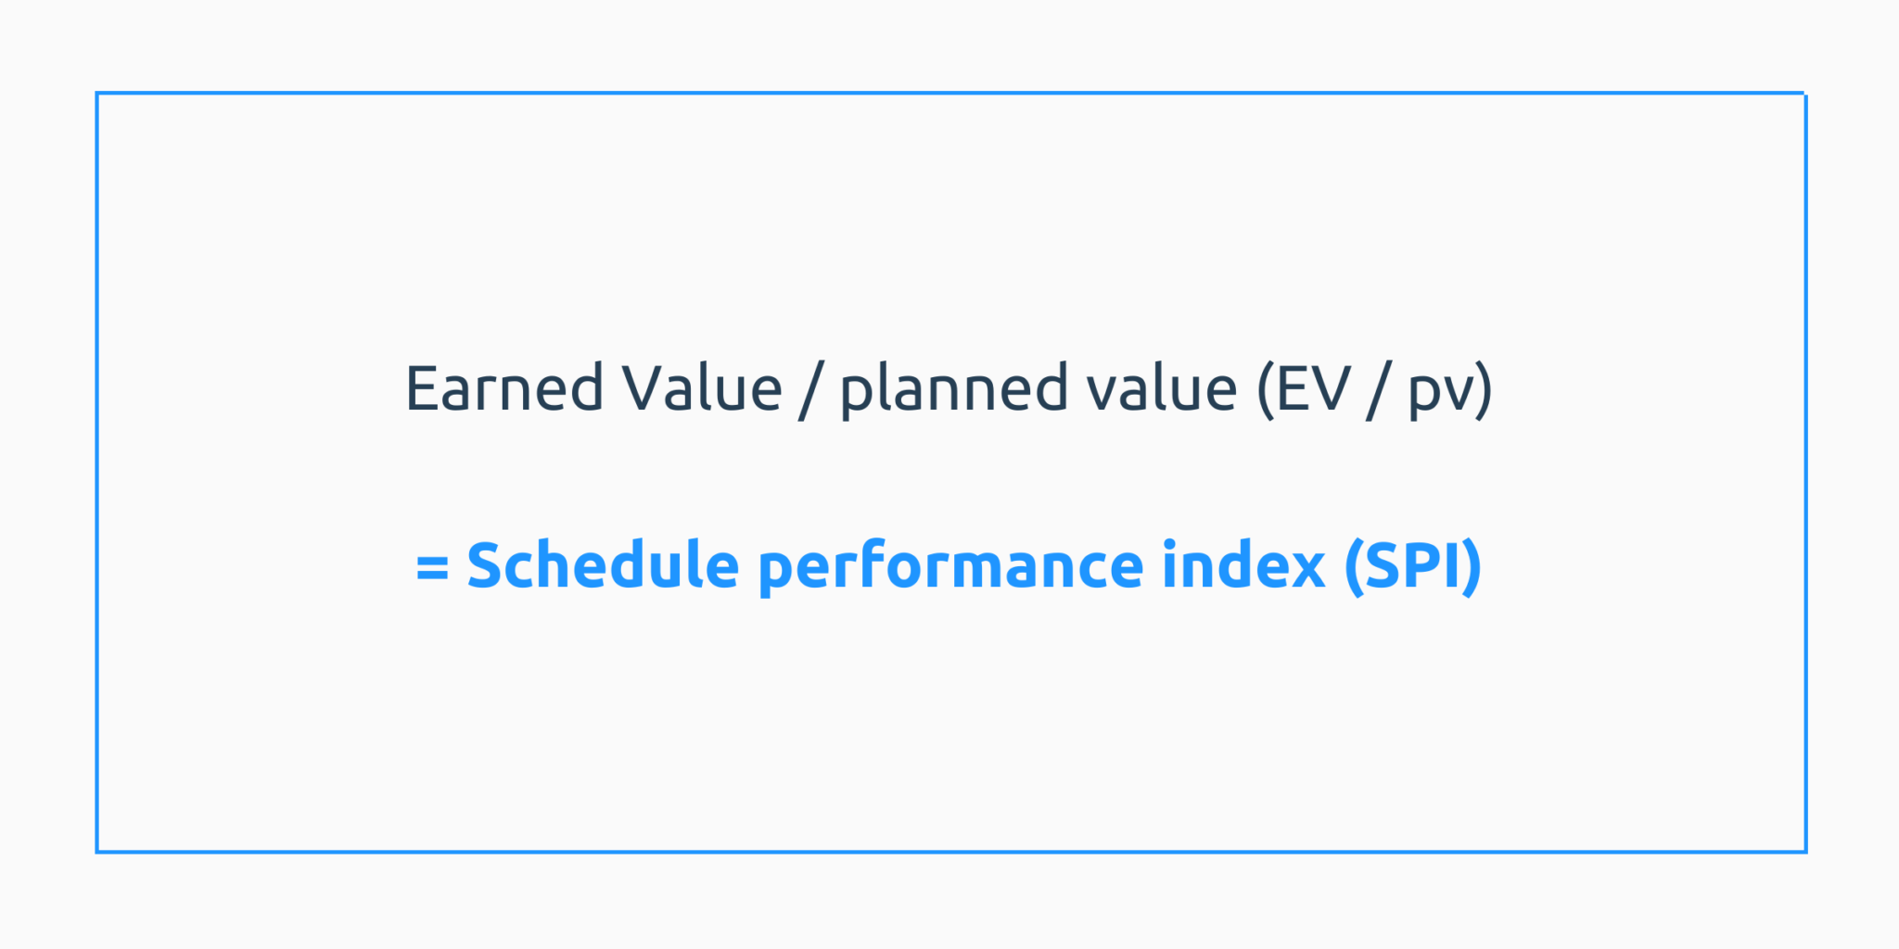Click the slash between Value and planned

809,390
